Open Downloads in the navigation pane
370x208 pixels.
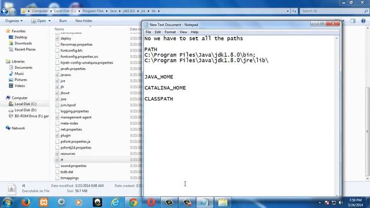click(23, 43)
